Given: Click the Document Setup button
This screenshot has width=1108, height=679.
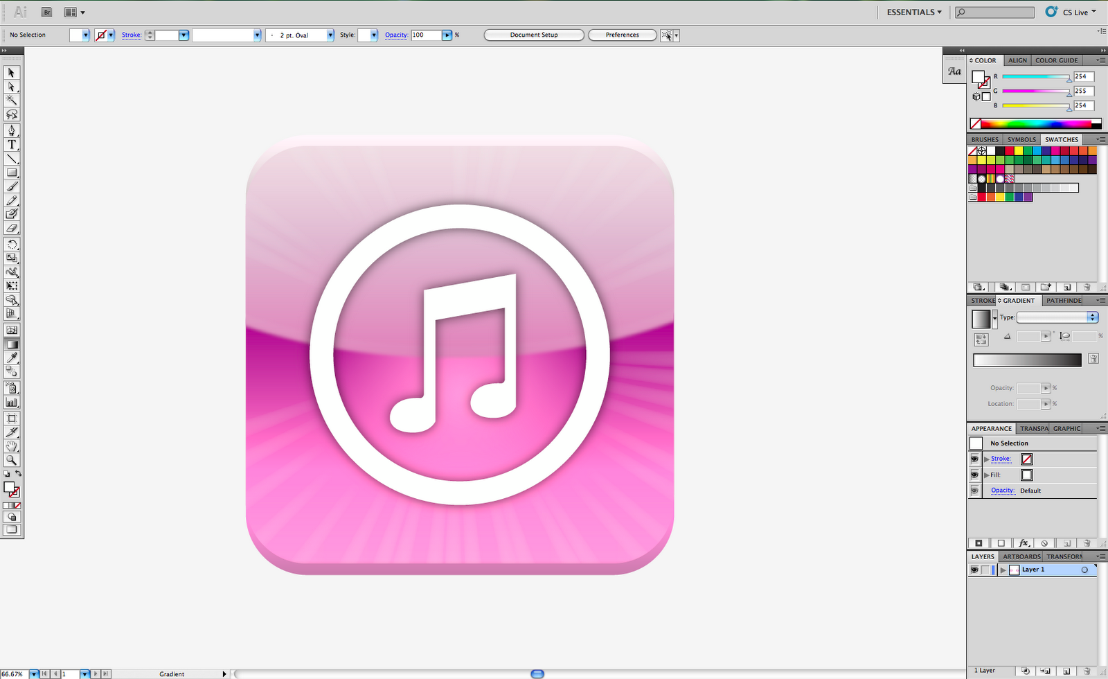Looking at the screenshot, I should click(534, 35).
